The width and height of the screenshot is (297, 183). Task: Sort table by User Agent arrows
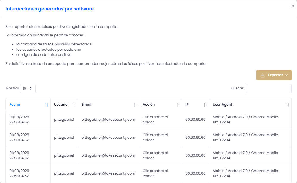(x=287, y=105)
